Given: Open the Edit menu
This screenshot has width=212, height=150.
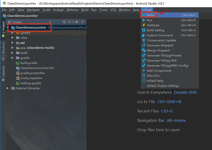Looking at the screenshot, I should (12, 10).
